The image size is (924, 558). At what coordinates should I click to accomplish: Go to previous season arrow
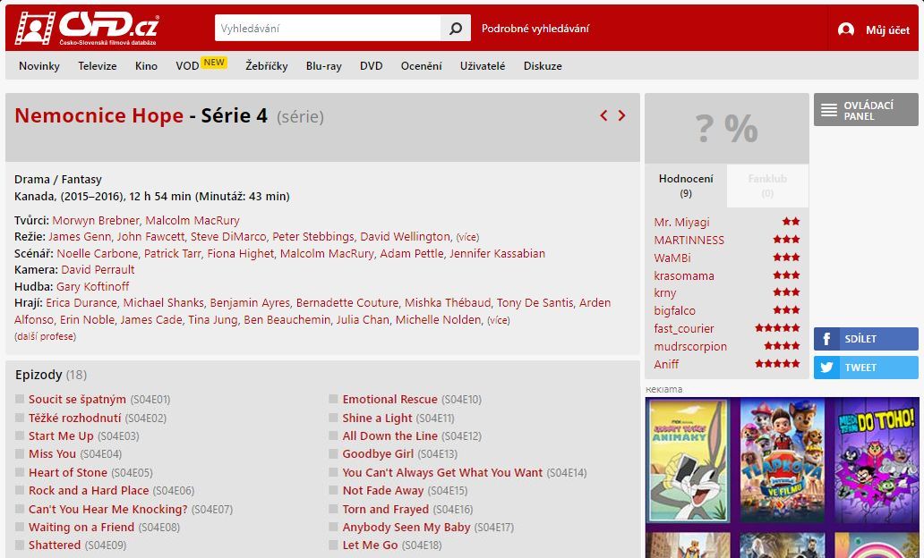[603, 115]
